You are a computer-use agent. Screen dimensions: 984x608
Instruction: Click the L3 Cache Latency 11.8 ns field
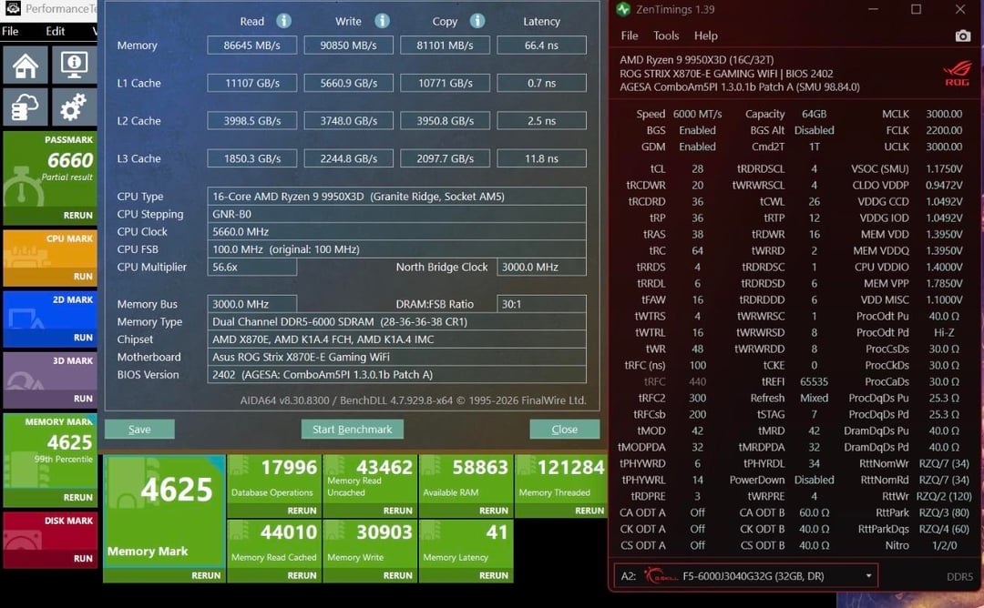(541, 158)
